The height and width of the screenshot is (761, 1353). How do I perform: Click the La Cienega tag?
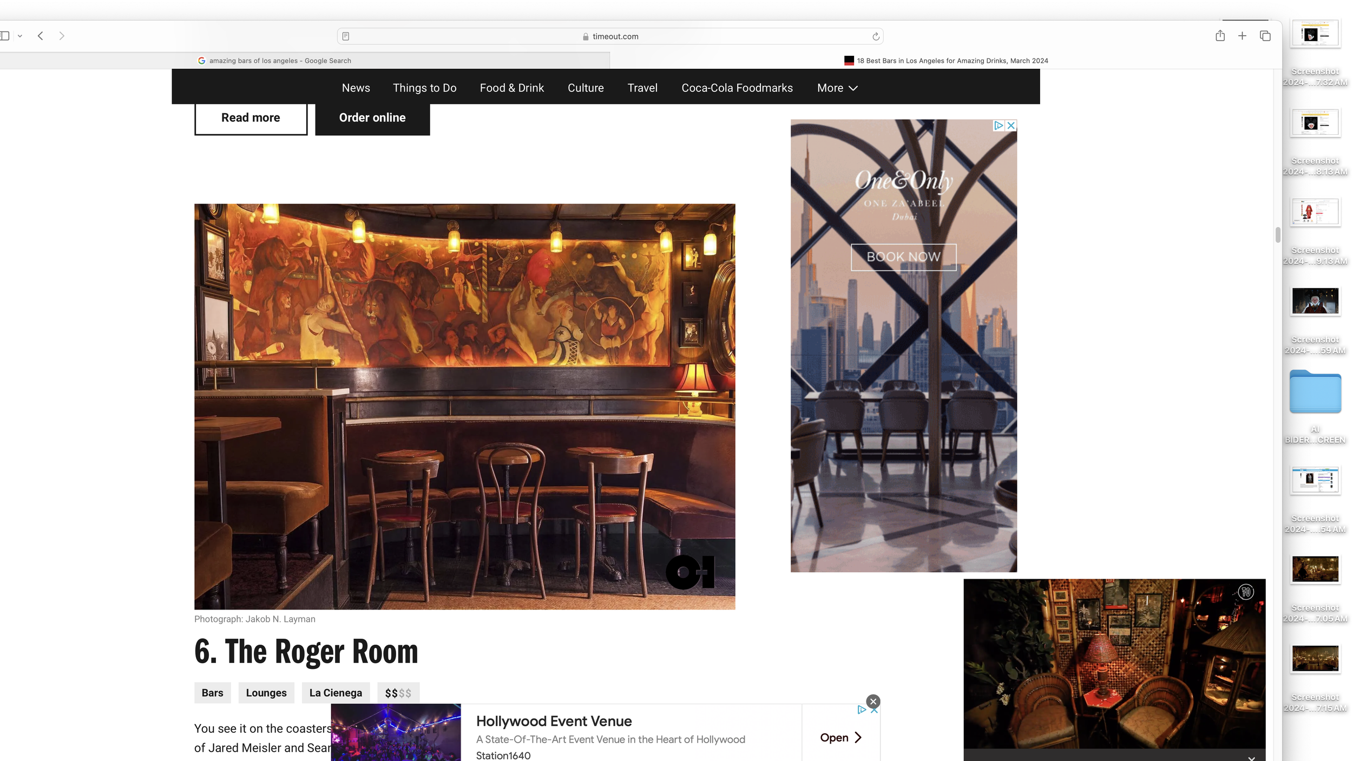pos(336,693)
